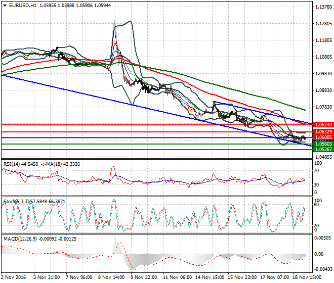334x283 pixels.
Task: Click the Stochastic scale level 80
Action: click(x=316, y=205)
